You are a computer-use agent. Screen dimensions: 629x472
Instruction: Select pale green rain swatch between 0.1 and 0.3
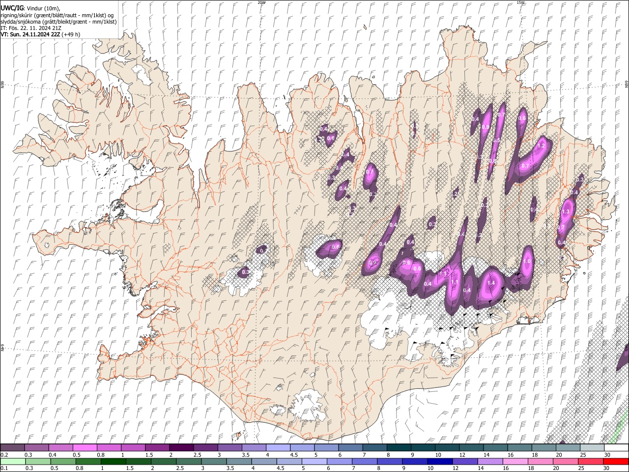pyautogui.click(x=13, y=461)
